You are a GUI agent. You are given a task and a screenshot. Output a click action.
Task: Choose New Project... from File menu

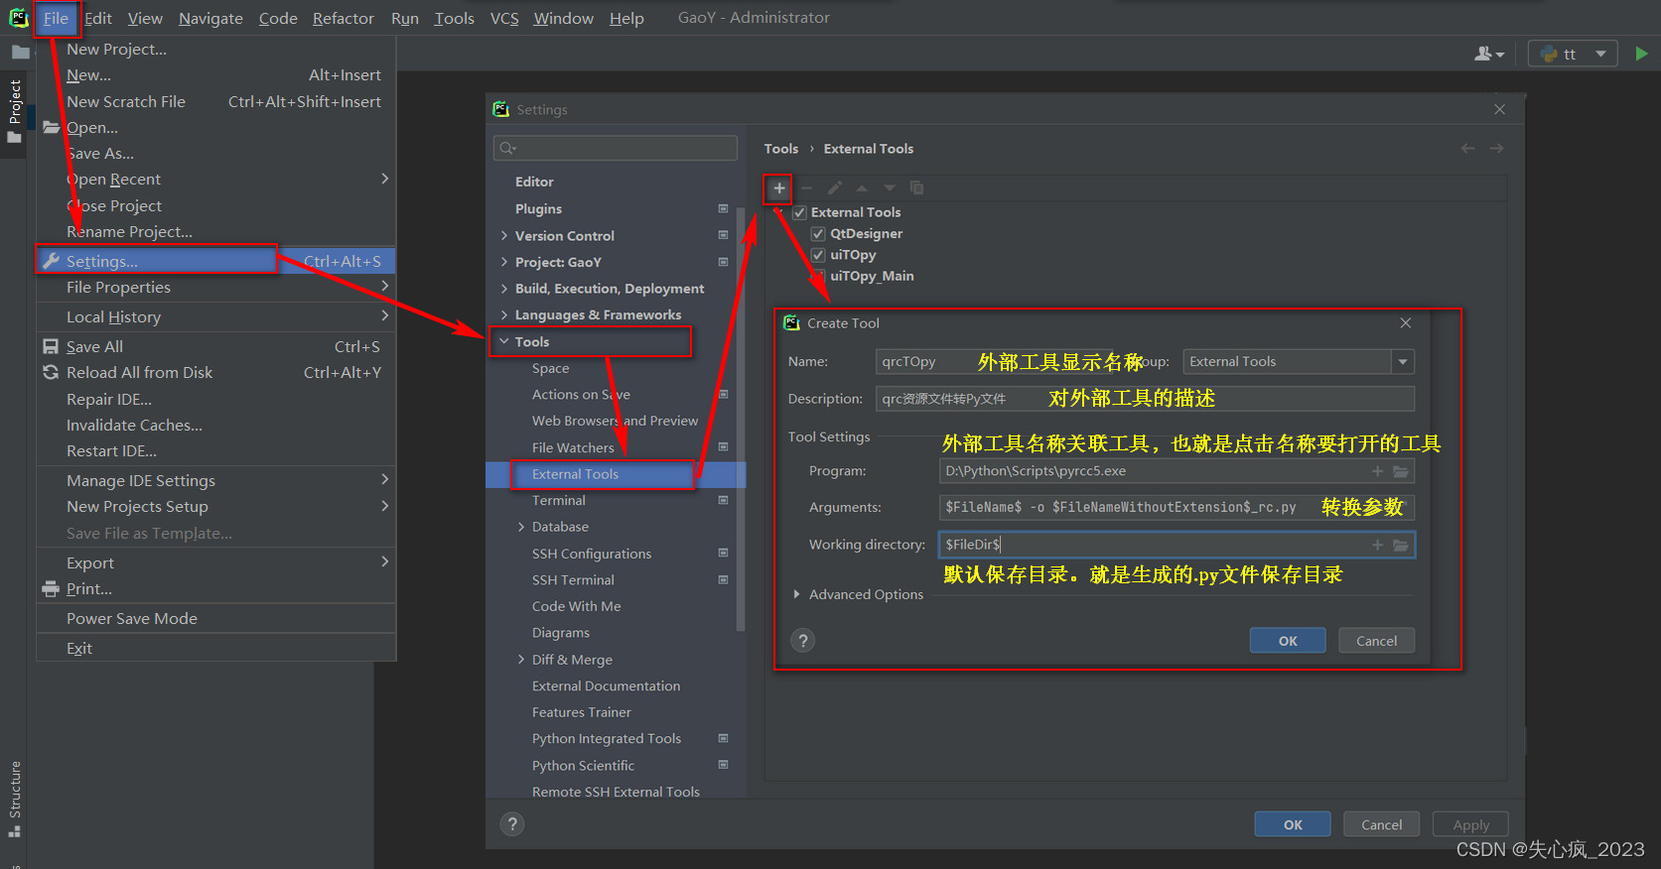coord(216,49)
